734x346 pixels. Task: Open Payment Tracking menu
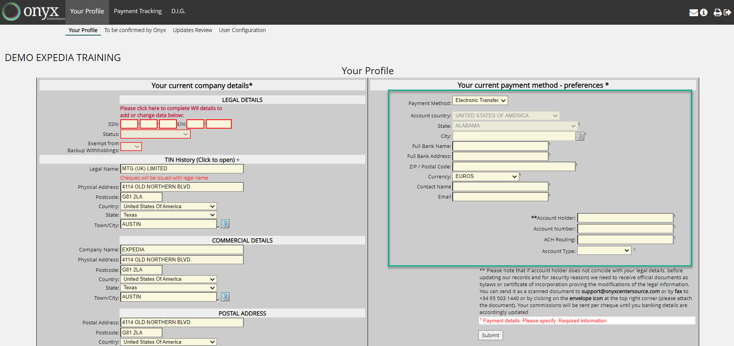click(138, 11)
